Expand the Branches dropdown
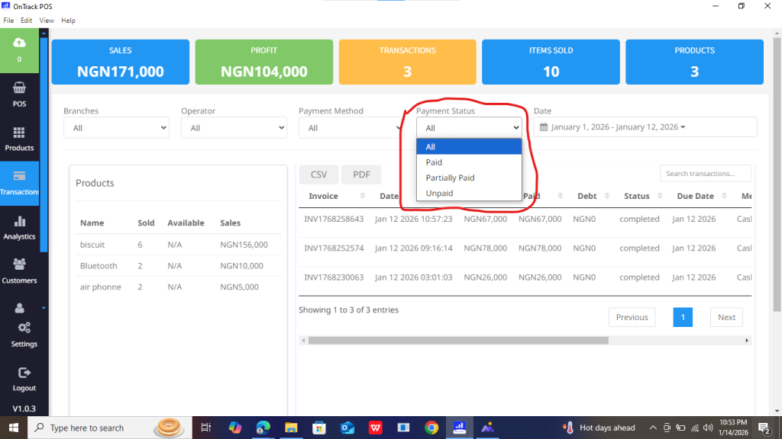The height and width of the screenshot is (439, 782). click(116, 128)
